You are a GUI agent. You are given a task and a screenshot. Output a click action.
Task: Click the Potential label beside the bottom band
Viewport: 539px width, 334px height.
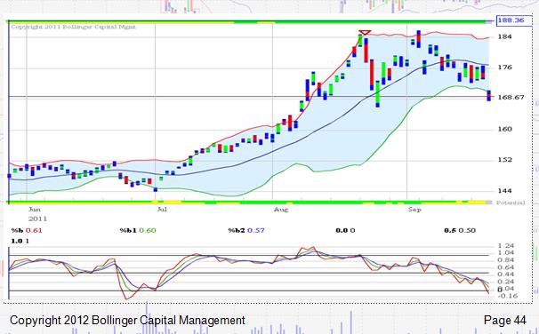click(x=511, y=203)
